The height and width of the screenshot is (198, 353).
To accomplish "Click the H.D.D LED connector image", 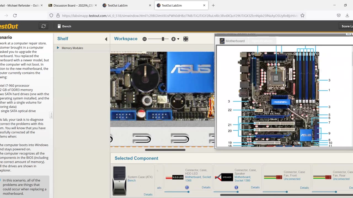I will (175, 177).
